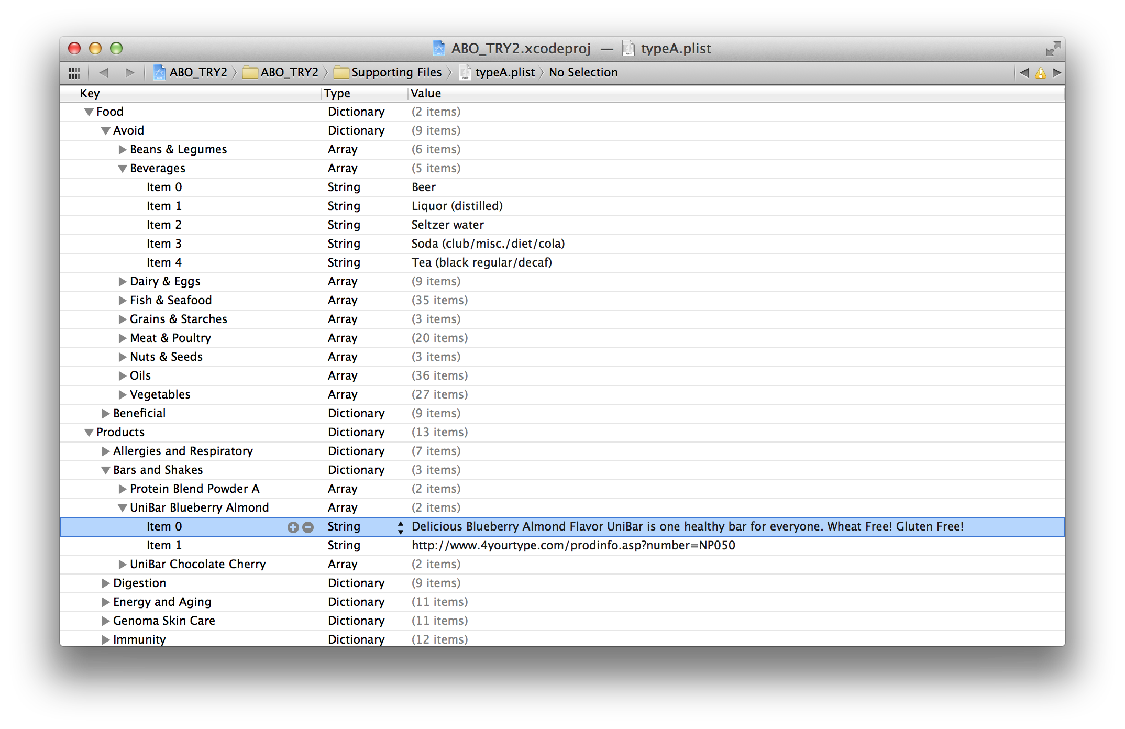Expand the Beneficial dictionary
Image resolution: width=1125 pixels, height=729 pixels.
[x=106, y=414]
